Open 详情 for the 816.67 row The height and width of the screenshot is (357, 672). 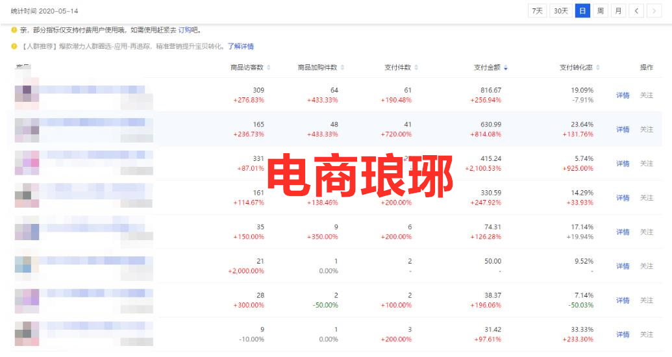pos(623,95)
